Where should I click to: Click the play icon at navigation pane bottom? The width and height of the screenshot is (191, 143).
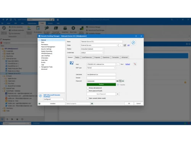click(12, 119)
